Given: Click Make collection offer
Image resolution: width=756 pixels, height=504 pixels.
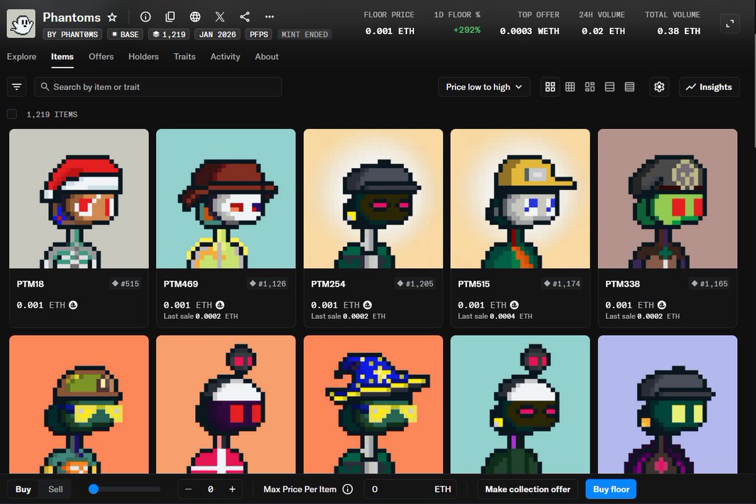Looking at the screenshot, I should pos(527,489).
